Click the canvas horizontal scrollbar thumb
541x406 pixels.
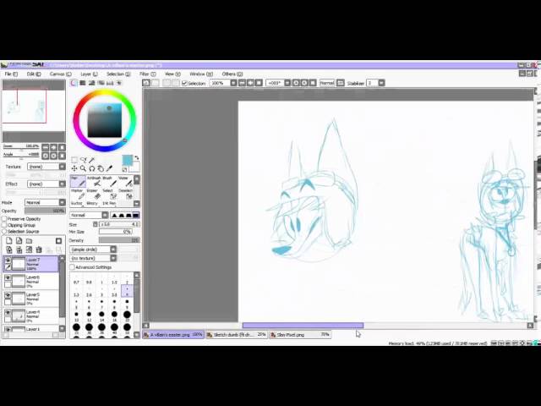point(303,325)
